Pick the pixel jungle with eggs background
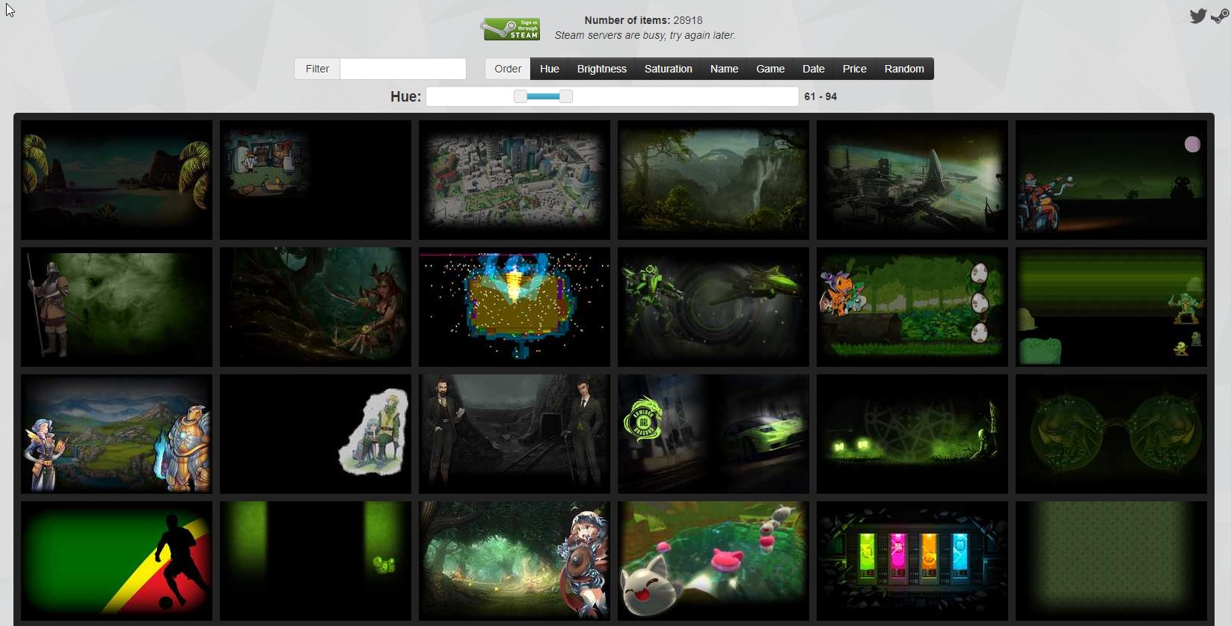 (x=912, y=307)
